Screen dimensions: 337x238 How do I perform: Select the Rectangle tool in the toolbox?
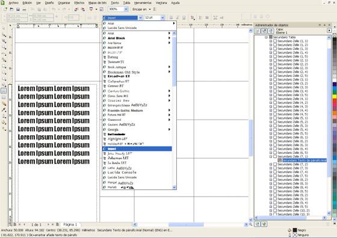[x=4, y=66]
